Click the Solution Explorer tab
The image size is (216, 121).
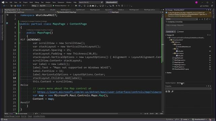[x=170, y=83]
